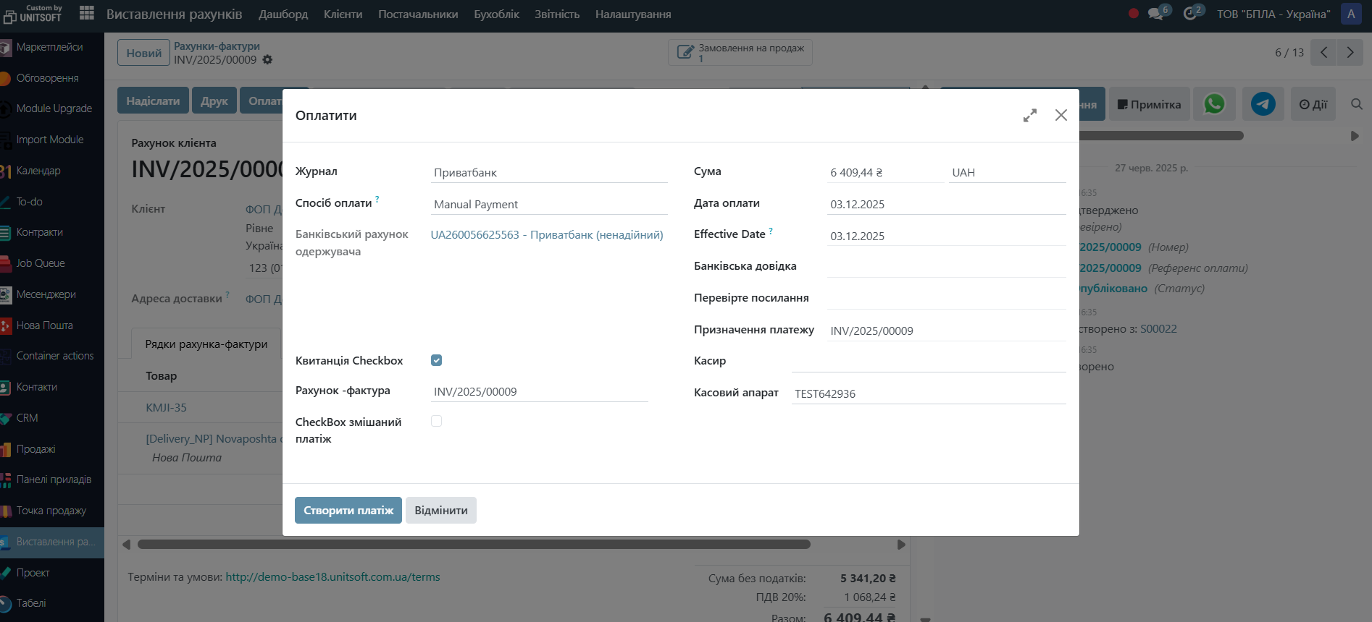The width and height of the screenshot is (1372, 622).
Task: Open the UAH currency dropdown
Action: click(1006, 173)
